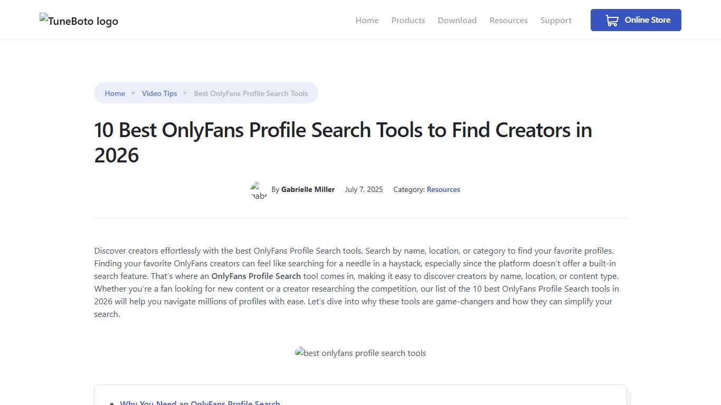Select Support in the top navigation
This screenshot has height=405, width=721.
click(x=556, y=20)
